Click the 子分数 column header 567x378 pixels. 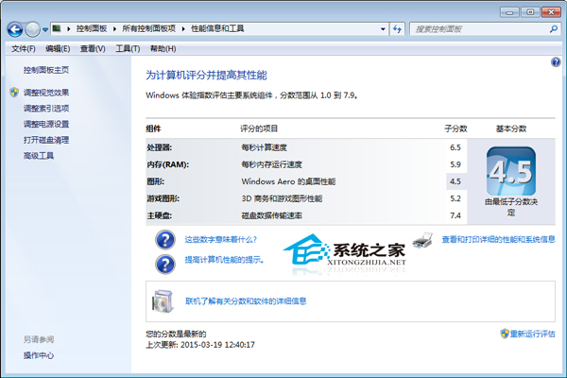[455, 129]
